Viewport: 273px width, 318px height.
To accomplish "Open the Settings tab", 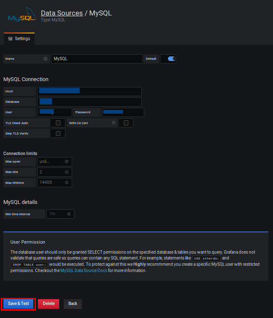I will tap(19, 38).
